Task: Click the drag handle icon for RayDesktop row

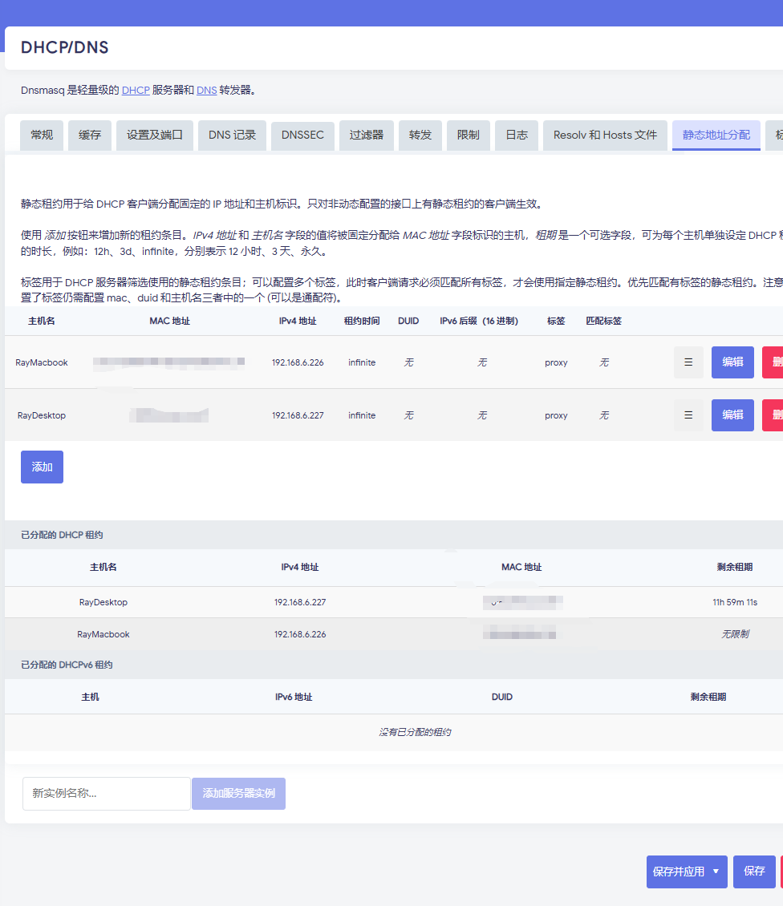Action: click(688, 415)
